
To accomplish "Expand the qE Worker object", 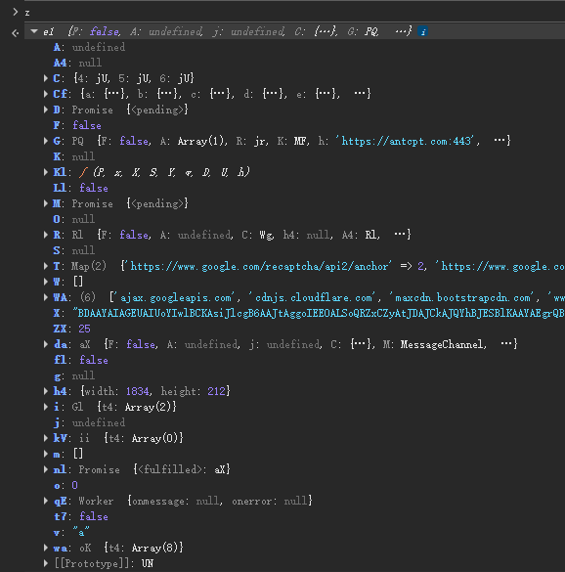I will point(46,501).
